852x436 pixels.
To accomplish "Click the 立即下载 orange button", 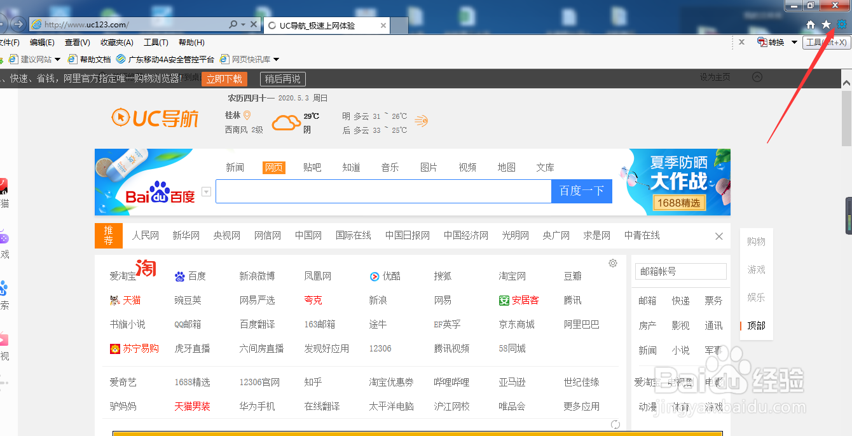I will (224, 79).
